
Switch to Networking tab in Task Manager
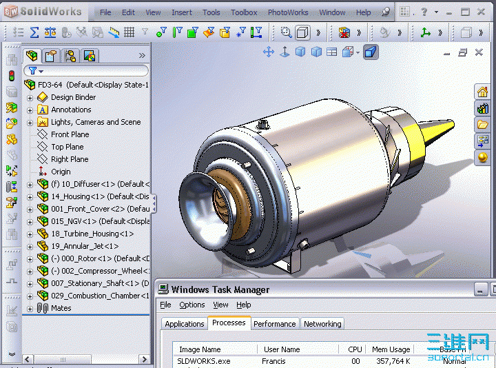coord(322,324)
